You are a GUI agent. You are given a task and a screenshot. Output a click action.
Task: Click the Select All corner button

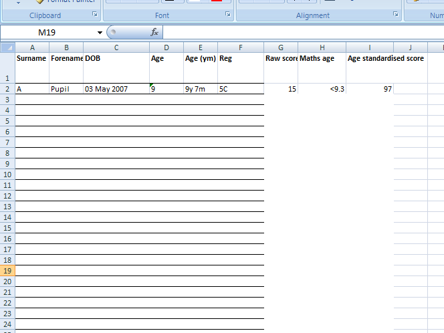pyautogui.click(x=7, y=47)
